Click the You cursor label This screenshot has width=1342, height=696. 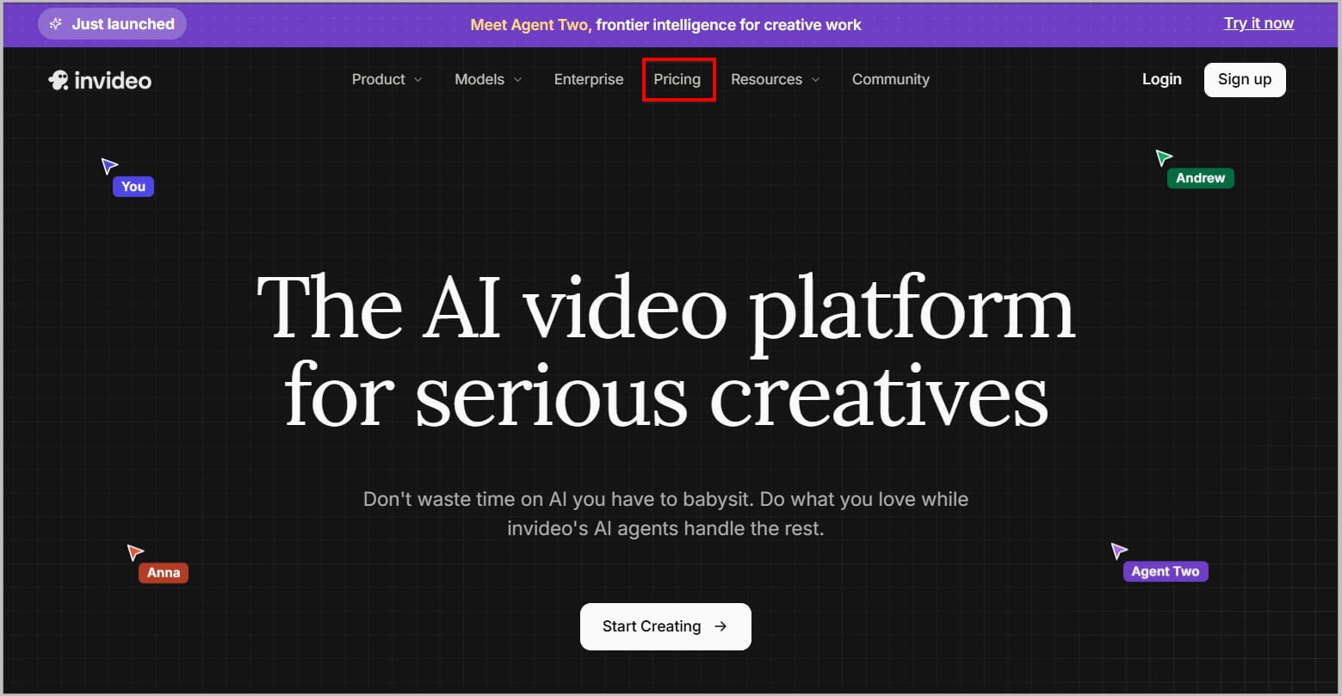click(133, 187)
